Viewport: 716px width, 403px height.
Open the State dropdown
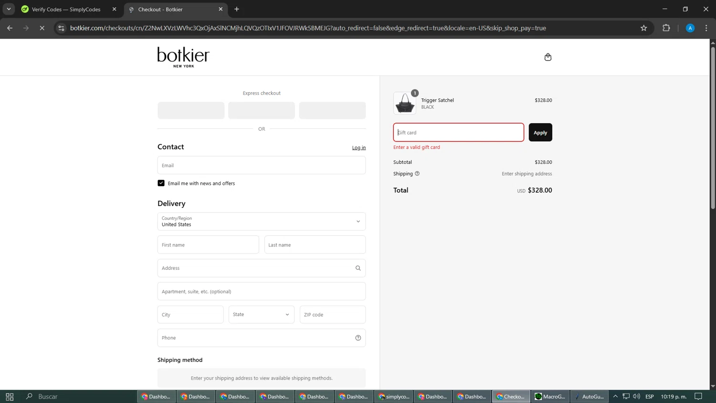(262, 315)
